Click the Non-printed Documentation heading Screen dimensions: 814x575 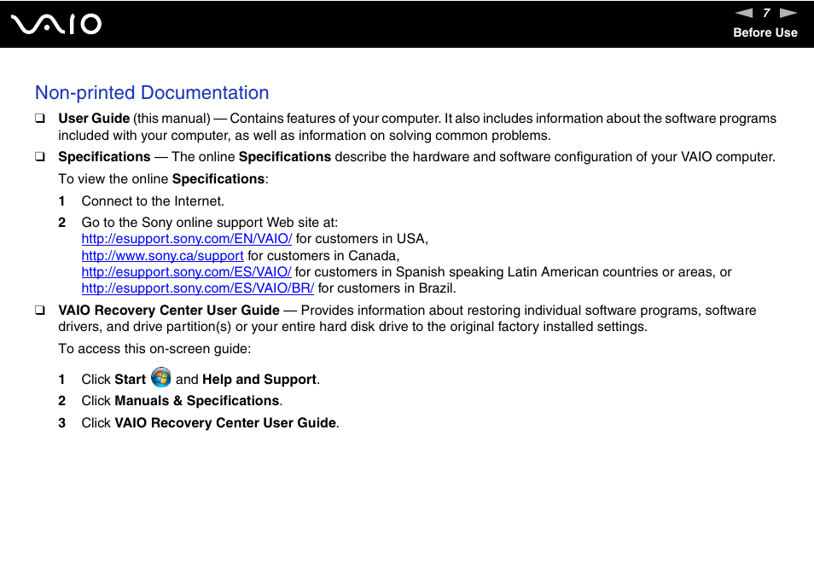point(152,93)
